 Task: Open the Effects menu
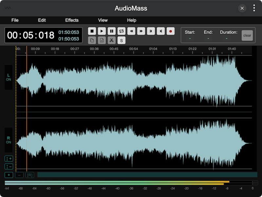tap(72, 20)
